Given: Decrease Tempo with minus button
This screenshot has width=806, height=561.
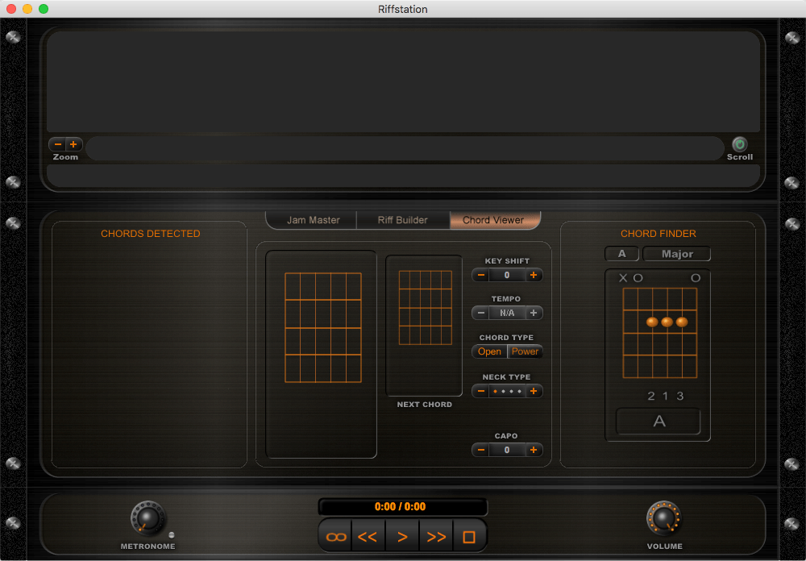Looking at the screenshot, I should click(481, 313).
